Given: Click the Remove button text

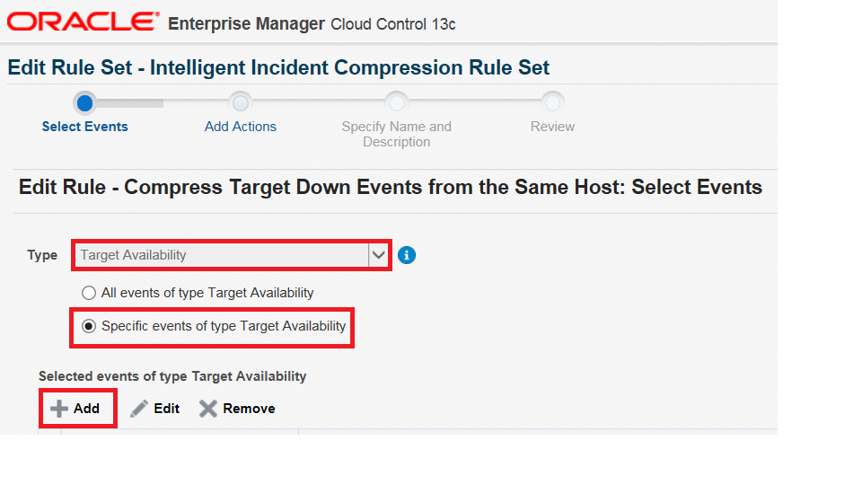Looking at the screenshot, I should pyautogui.click(x=249, y=409).
